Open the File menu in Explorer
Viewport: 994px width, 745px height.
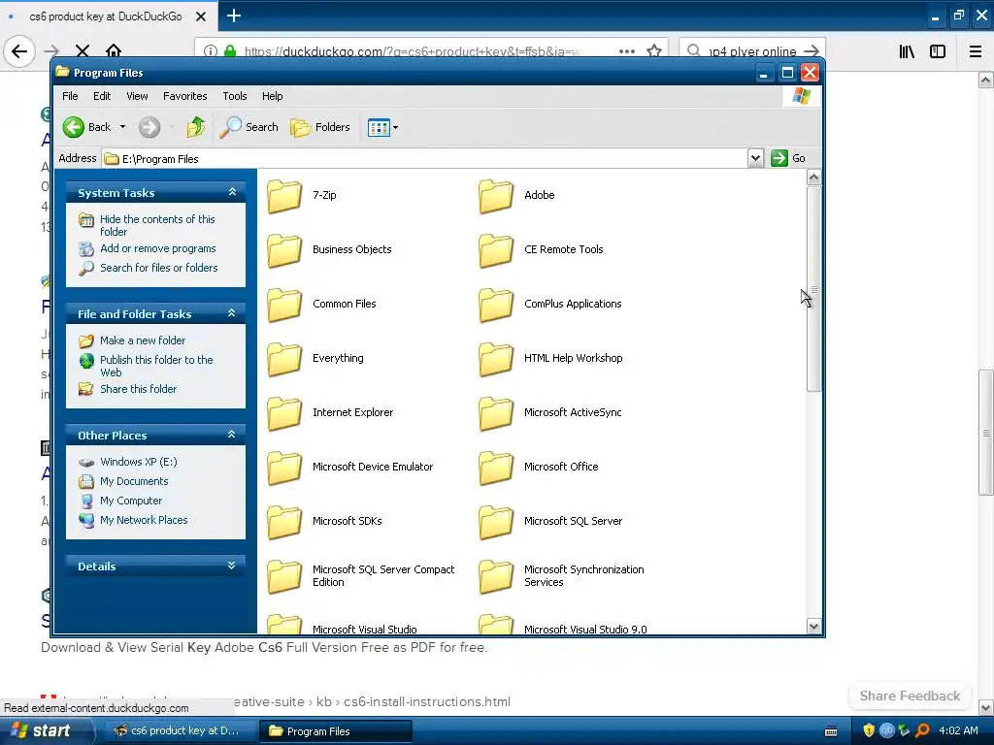coord(70,96)
